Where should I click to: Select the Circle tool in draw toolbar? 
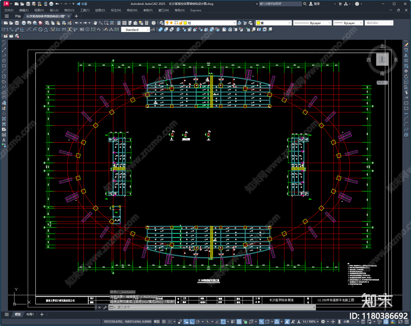tap(4, 76)
